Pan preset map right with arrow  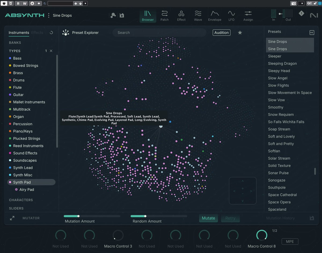[x=251, y=191]
